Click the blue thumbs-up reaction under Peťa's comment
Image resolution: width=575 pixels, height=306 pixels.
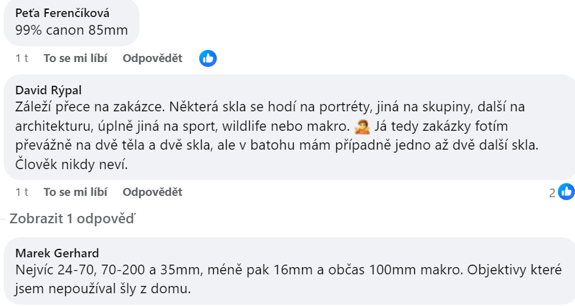click(208, 58)
